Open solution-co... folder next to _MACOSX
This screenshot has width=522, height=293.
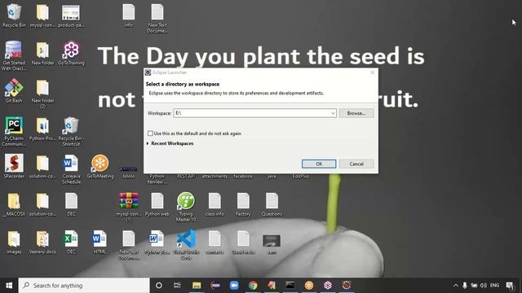(42, 204)
